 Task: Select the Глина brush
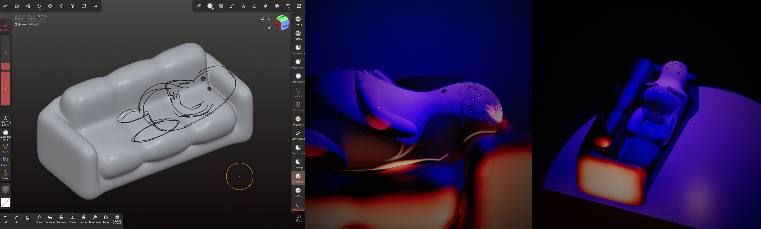pyautogui.click(x=298, y=21)
